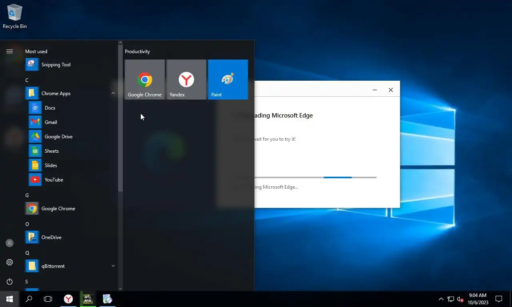Click the Windows Start button
Screen dimensions: 512x307
[10, 299]
